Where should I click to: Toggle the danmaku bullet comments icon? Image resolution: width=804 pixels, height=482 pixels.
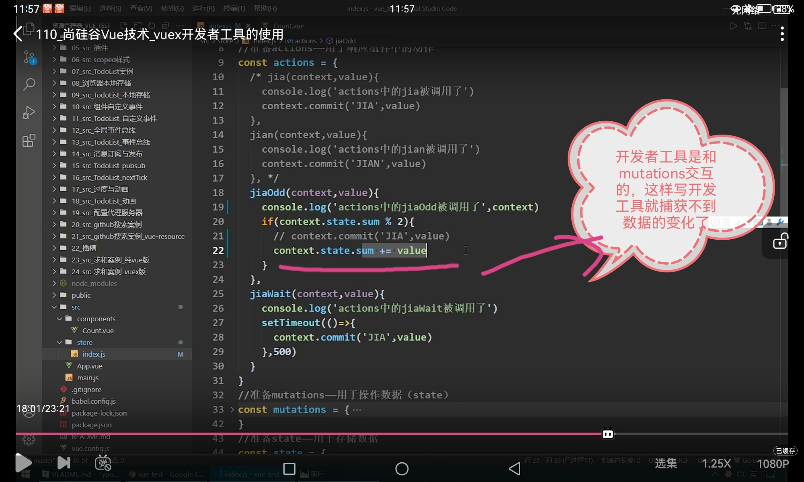click(103, 463)
